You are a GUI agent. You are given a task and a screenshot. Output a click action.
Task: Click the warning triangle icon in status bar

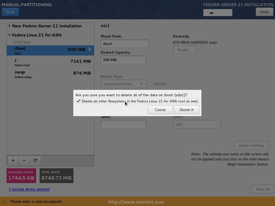click(4, 201)
